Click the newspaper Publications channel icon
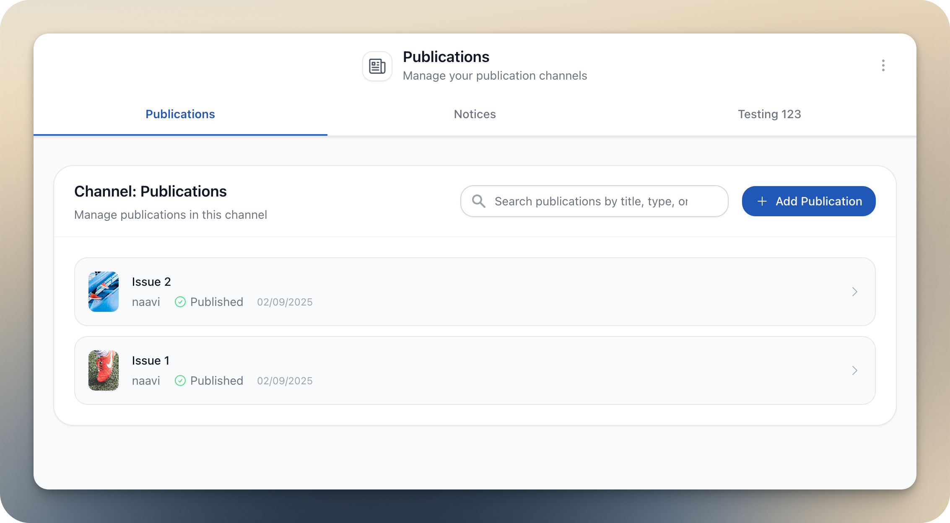 tap(376, 66)
